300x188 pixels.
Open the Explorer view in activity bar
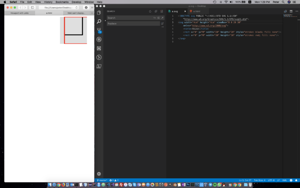click(x=99, y=13)
